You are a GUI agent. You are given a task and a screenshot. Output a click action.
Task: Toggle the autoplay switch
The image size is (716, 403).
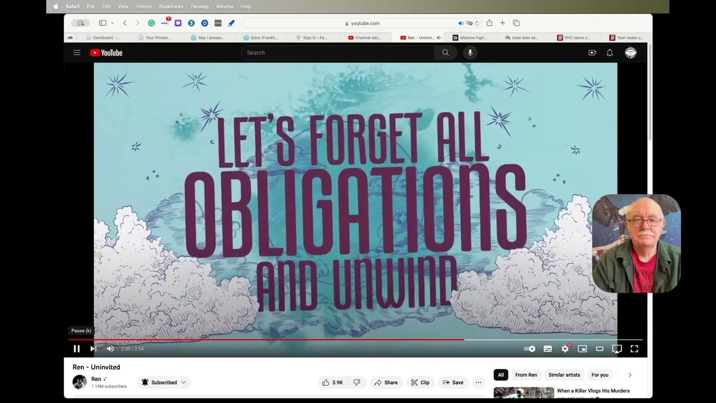pos(529,349)
